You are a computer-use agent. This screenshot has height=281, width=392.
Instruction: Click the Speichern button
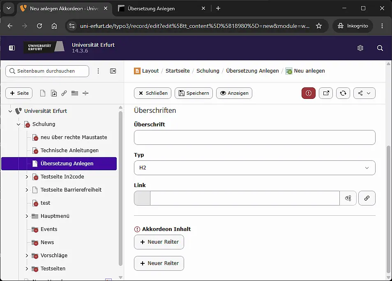coord(194,93)
